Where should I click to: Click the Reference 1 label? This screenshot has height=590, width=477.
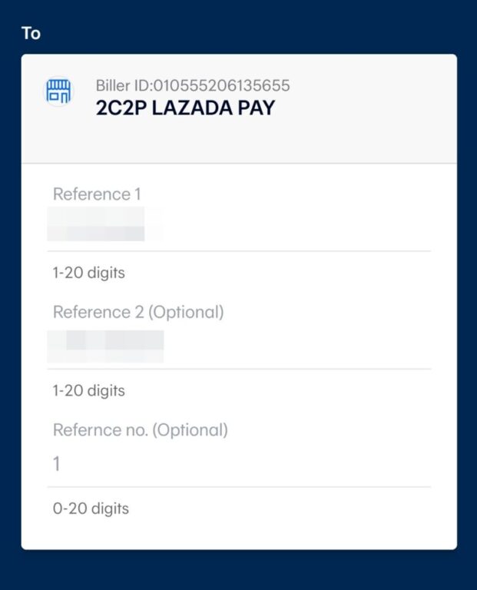97,194
